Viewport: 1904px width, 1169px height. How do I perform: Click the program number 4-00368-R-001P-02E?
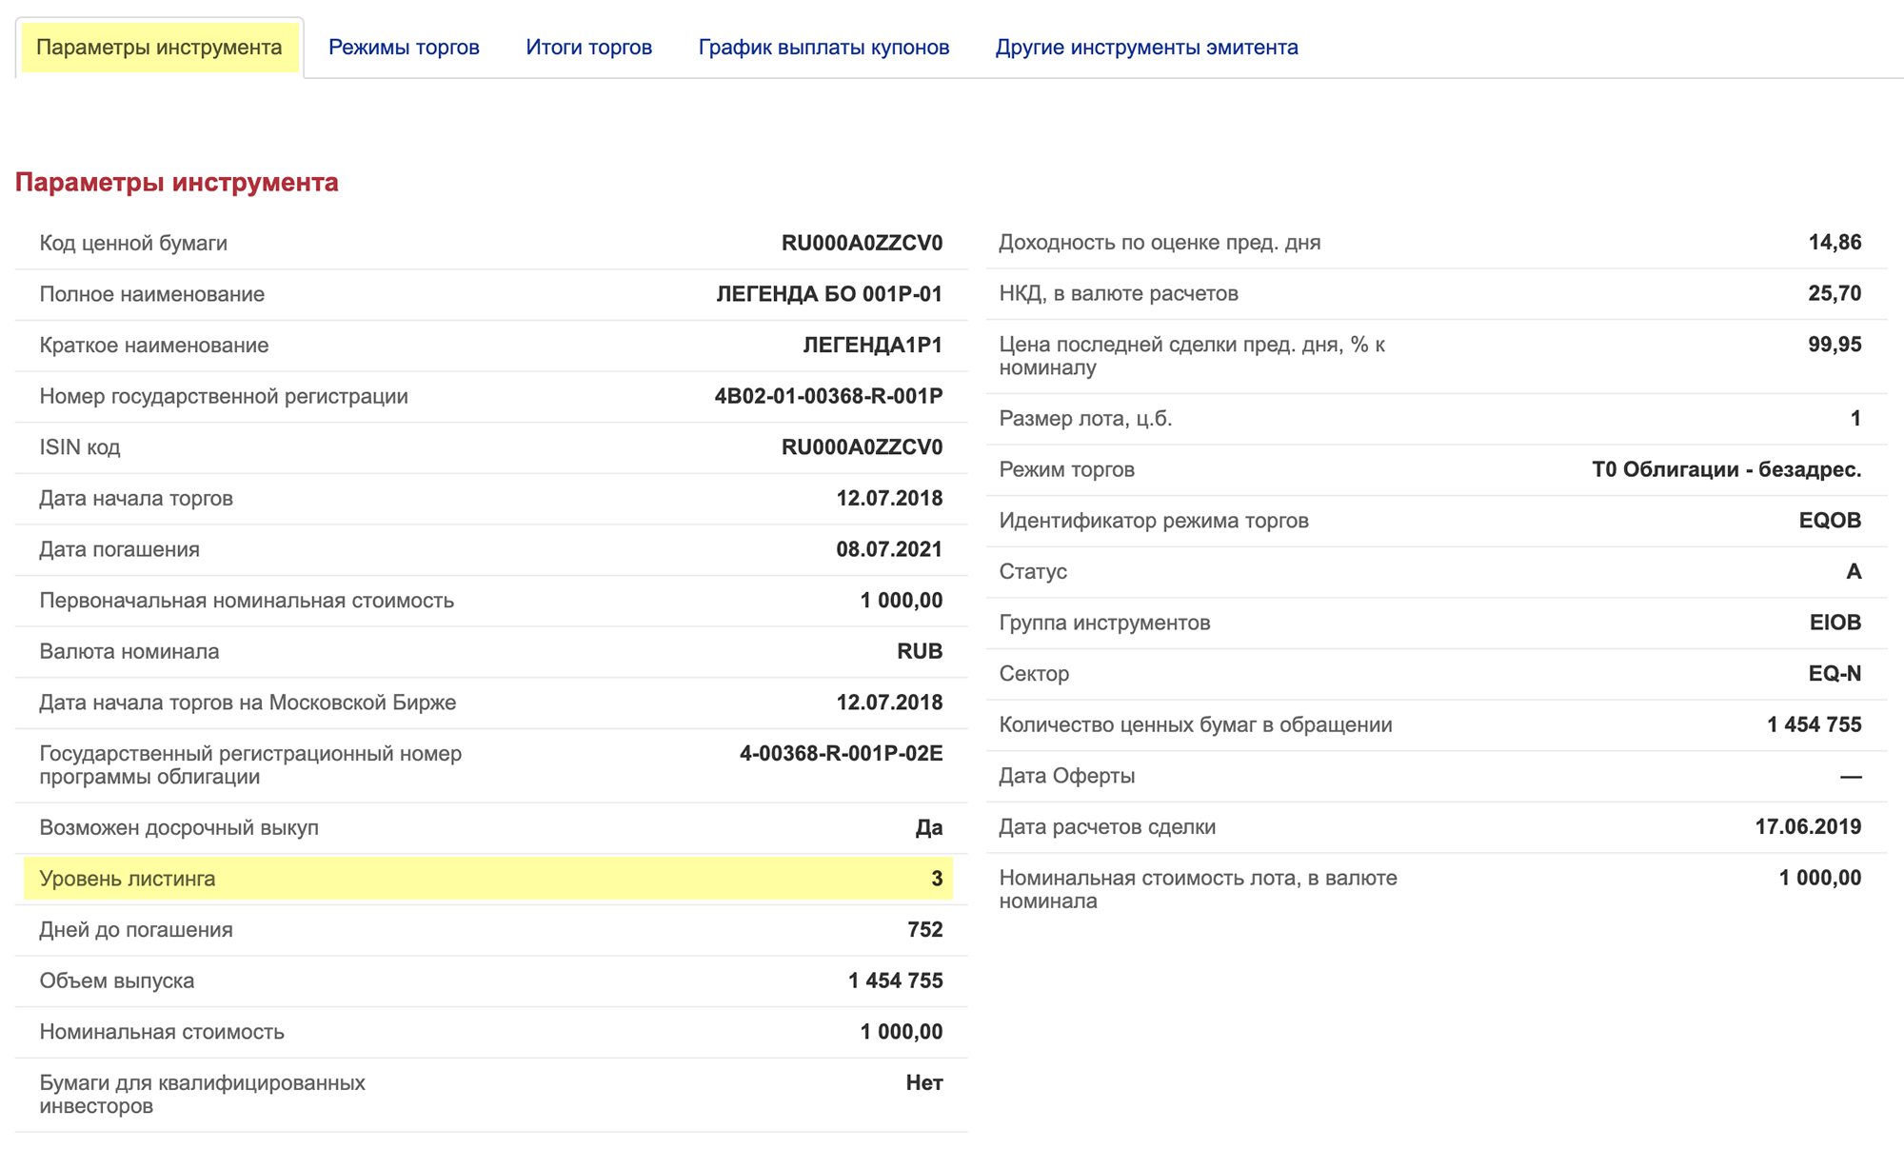pos(841,754)
